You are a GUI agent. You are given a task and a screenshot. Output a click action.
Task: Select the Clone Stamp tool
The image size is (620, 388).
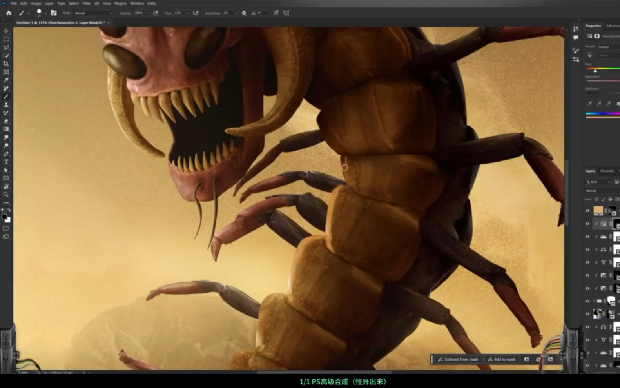click(x=6, y=105)
